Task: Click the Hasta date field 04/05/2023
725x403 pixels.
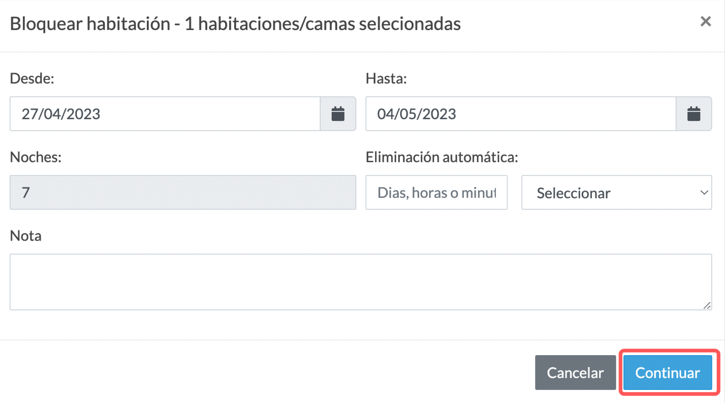Action: 521,114
